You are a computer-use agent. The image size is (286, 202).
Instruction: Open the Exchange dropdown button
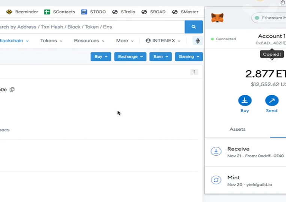pyautogui.click(x=130, y=57)
